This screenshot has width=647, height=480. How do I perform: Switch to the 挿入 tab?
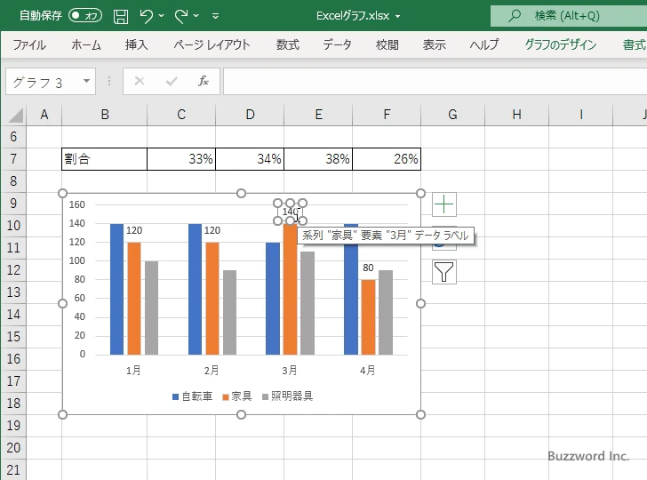click(x=137, y=44)
